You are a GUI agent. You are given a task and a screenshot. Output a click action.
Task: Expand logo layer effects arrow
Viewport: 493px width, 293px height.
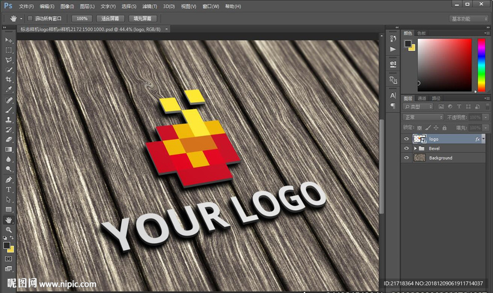pyautogui.click(x=483, y=138)
